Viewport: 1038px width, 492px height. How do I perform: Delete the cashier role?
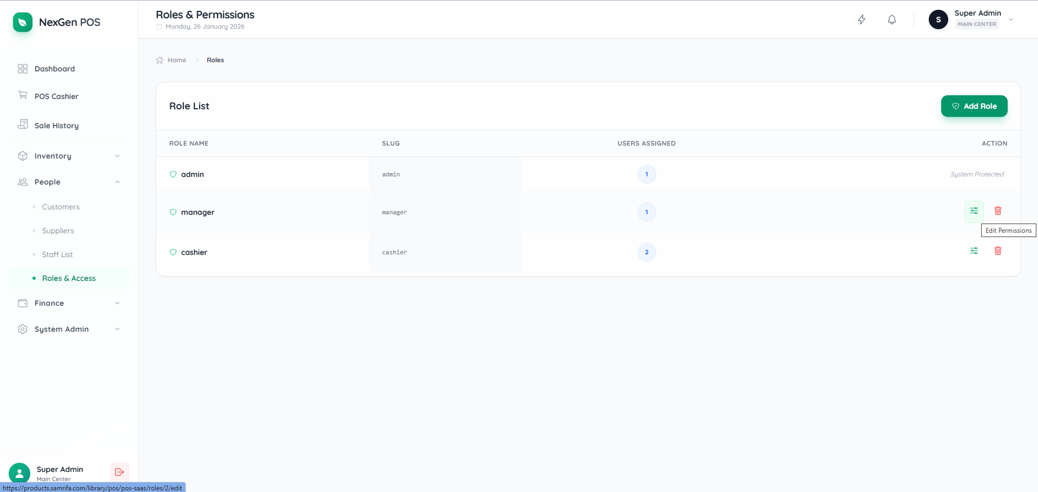pos(998,251)
